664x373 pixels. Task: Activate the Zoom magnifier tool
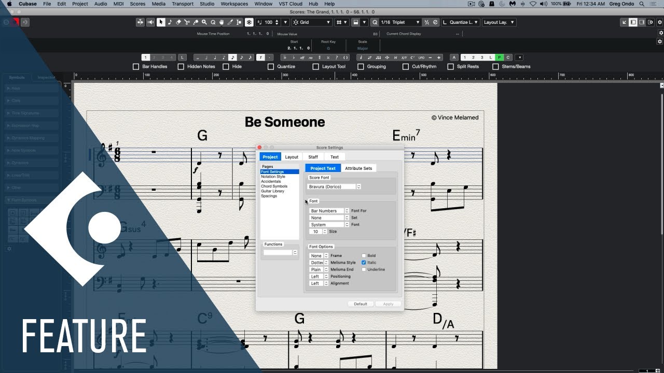[205, 22]
